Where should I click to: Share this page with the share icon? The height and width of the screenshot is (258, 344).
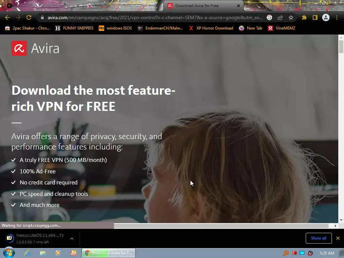(x=280, y=17)
